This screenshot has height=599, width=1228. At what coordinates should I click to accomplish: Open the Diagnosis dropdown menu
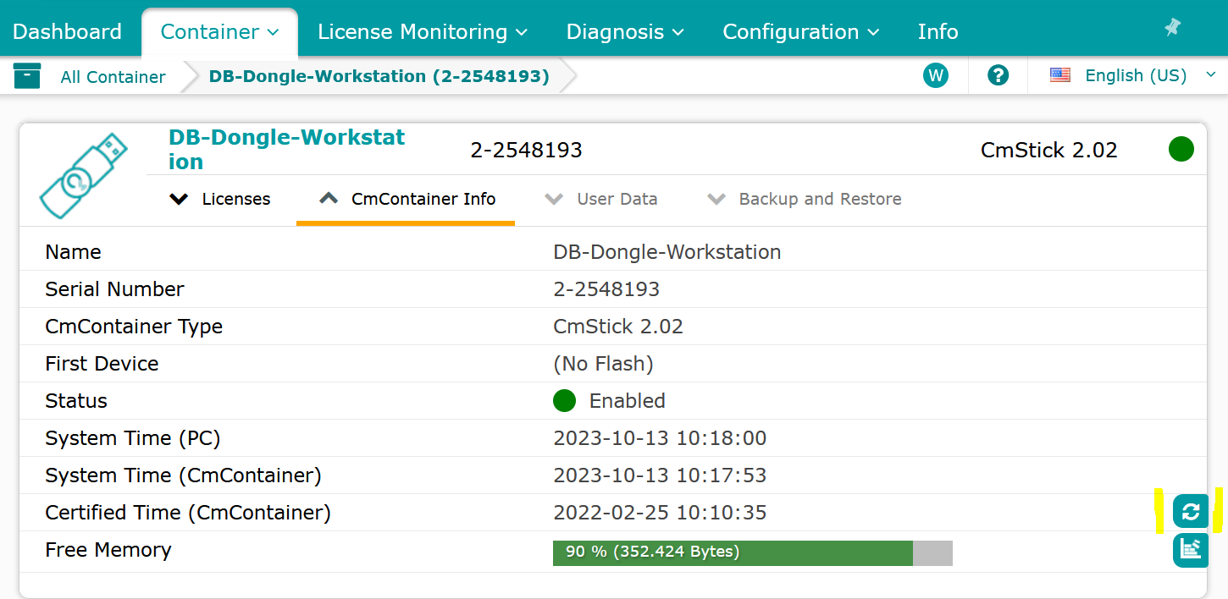(625, 32)
